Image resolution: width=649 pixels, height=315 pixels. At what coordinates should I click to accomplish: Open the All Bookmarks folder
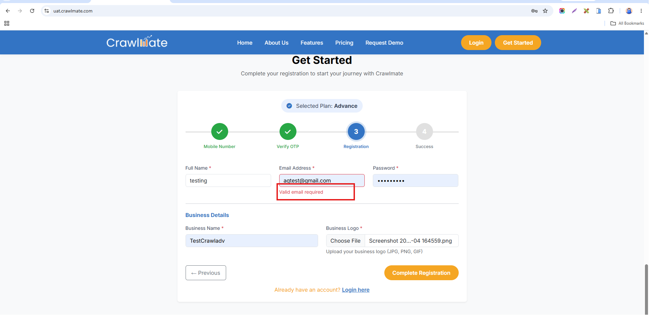click(x=627, y=23)
